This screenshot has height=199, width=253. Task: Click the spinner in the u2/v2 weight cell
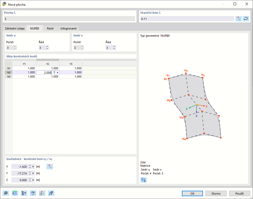click(54, 73)
